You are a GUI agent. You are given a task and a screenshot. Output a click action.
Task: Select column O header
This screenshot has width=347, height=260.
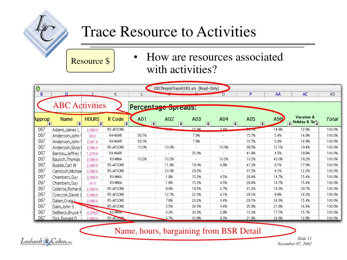click(x=224, y=94)
